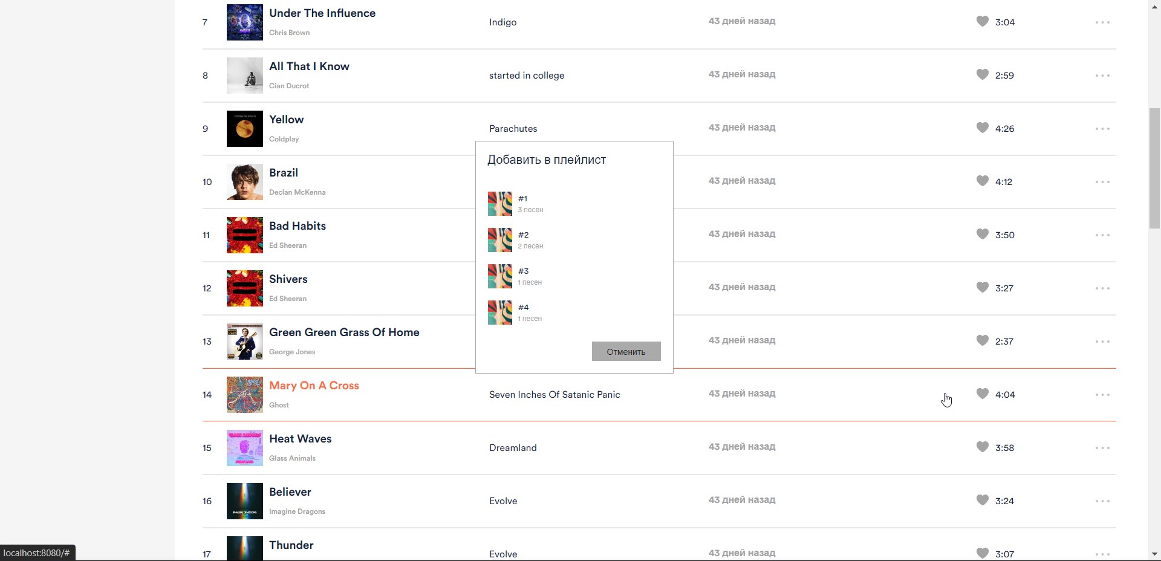1161x561 pixels.
Task: Open three-dot menu for All That I Know
Action: [x=1102, y=76]
